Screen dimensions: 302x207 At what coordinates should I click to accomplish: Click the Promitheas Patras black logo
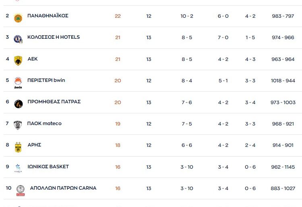[18, 104]
